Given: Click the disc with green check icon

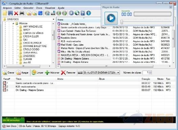Looking at the screenshot, I should (x=35, y=13).
